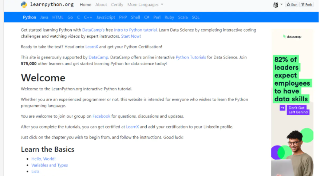This screenshot has height=176, width=324.
Task: Expand the More Languages dropdown
Action: (145, 4)
